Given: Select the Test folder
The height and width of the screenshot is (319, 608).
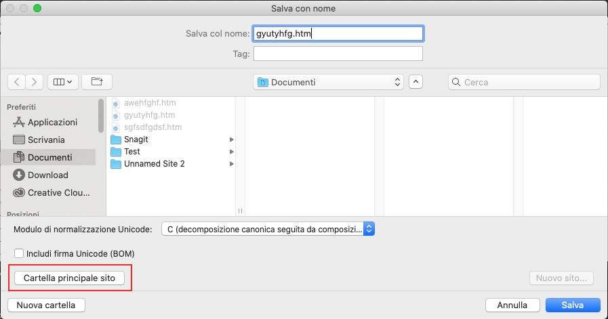Looking at the screenshot, I should 131,152.
